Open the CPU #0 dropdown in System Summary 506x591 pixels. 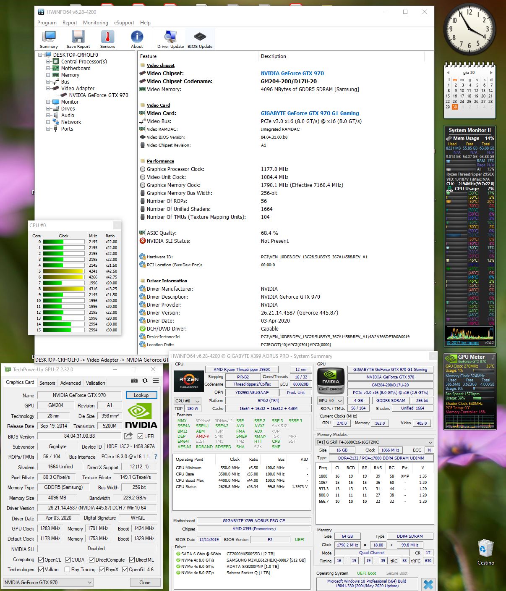coord(187,401)
